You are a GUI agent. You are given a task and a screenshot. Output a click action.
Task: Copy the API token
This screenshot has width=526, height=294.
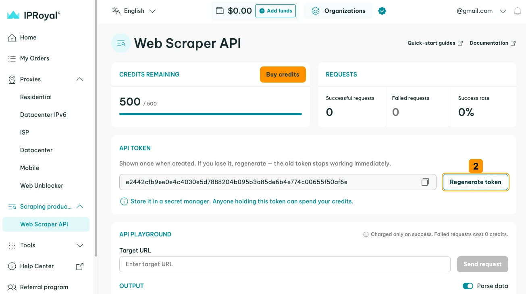tap(425, 182)
